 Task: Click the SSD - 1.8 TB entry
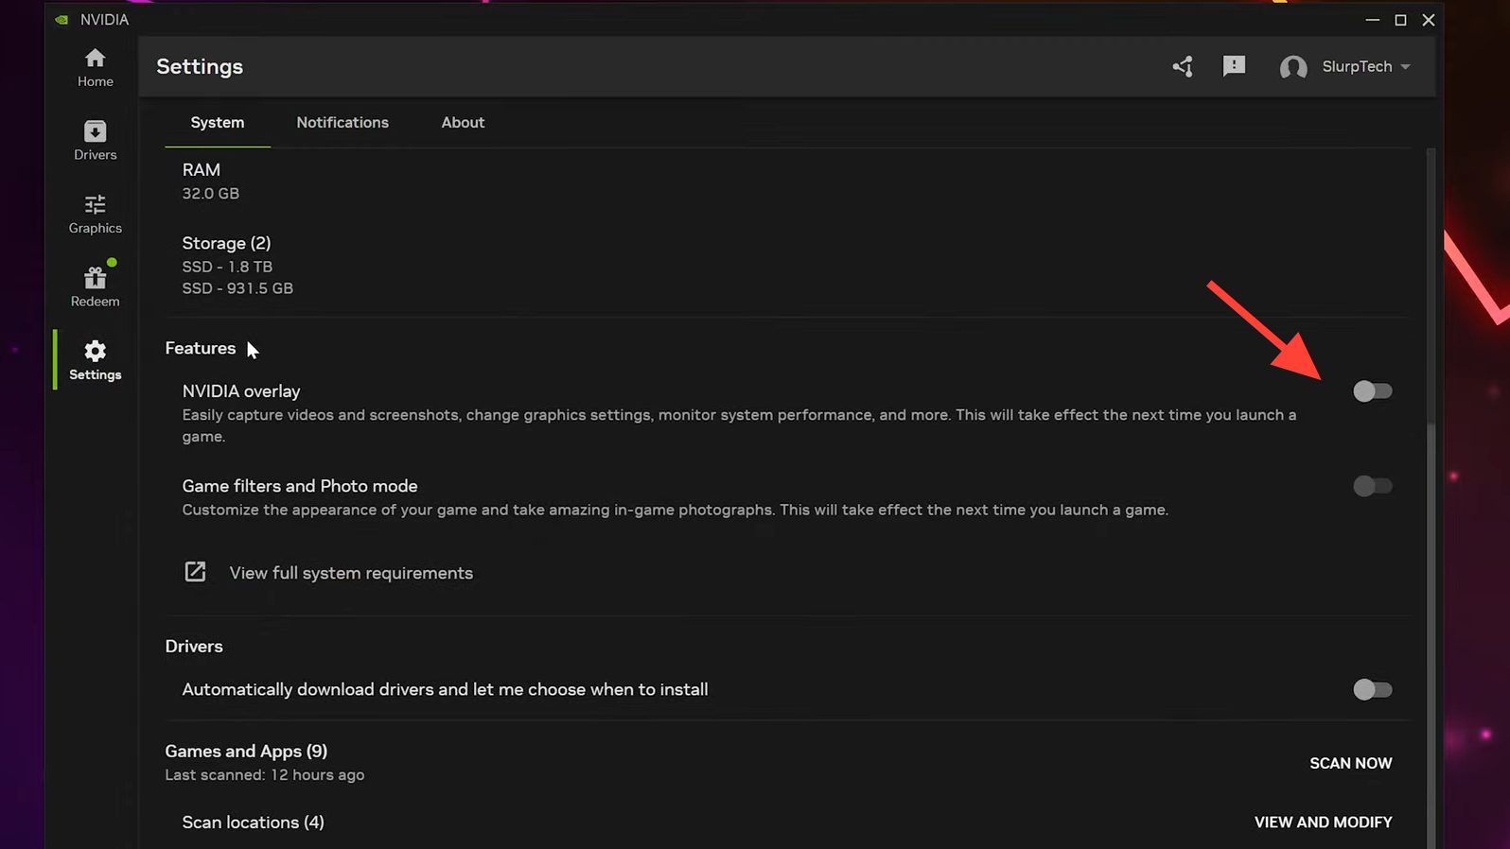(227, 267)
